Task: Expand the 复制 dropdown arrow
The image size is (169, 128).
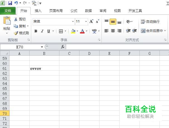Action: coord(28,26)
